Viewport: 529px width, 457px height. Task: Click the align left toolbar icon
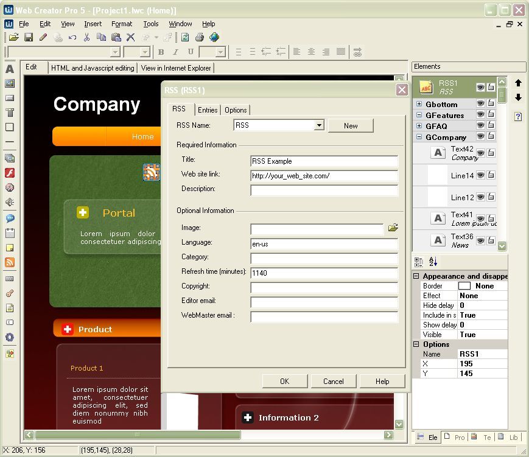coord(296,52)
